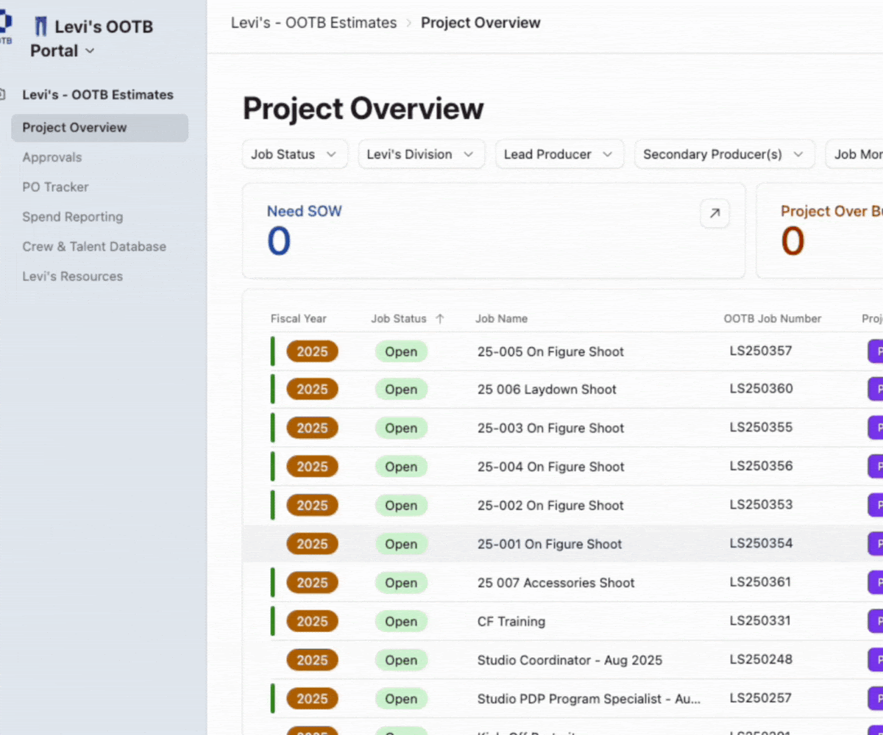
Task: Click the OOTB Job Number column header
Action: [773, 319]
